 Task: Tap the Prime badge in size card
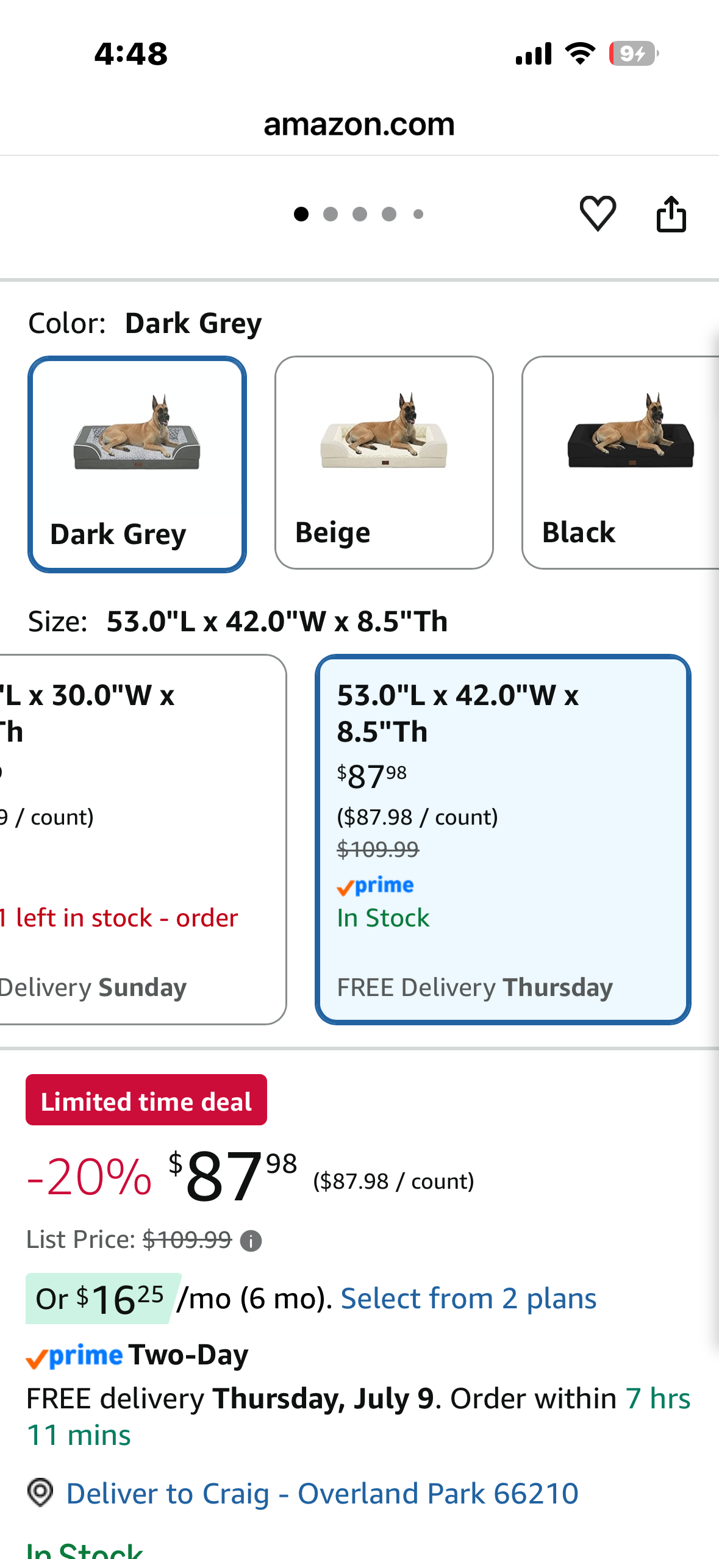[x=375, y=886]
